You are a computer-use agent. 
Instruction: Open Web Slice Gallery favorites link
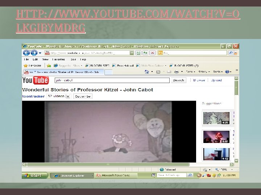(151, 66)
